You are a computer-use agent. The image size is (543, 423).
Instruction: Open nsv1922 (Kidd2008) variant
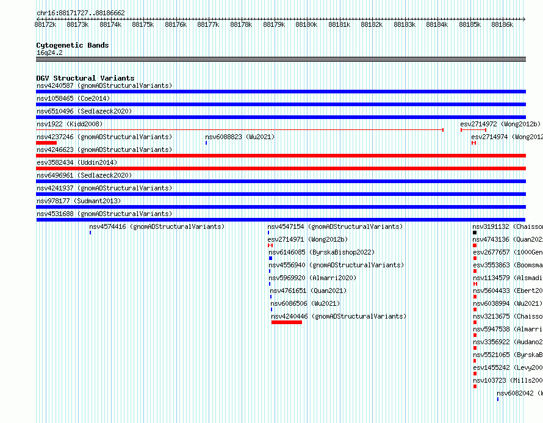pyautogui.click(x=70, y=124)
